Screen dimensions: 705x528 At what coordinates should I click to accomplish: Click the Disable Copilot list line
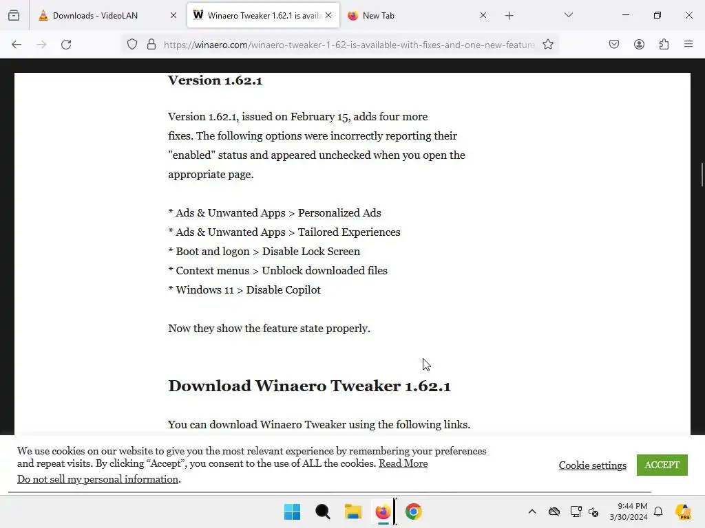point(244,290)
